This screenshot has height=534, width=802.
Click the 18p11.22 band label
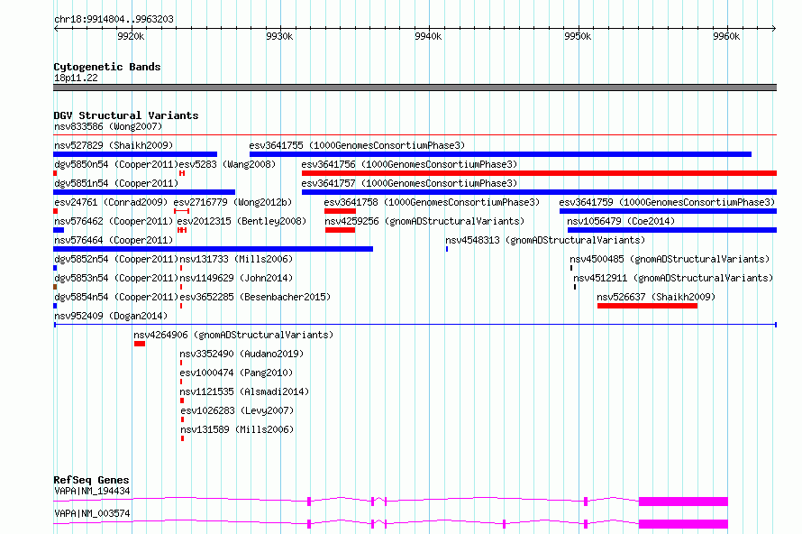(76, 78)
